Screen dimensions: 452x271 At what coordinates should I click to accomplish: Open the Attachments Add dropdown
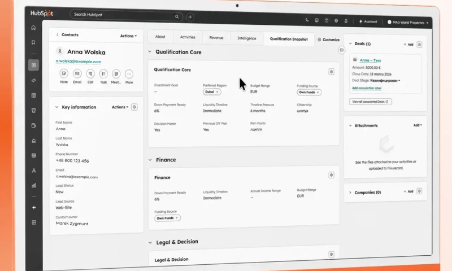[x=418, y=125]
